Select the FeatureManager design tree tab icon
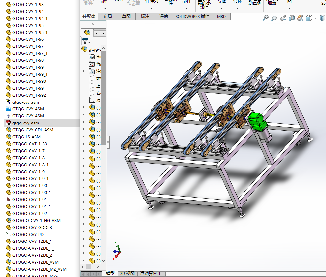Image resolution: width=326 pixels, height=277 pixels. coord(87,33)
